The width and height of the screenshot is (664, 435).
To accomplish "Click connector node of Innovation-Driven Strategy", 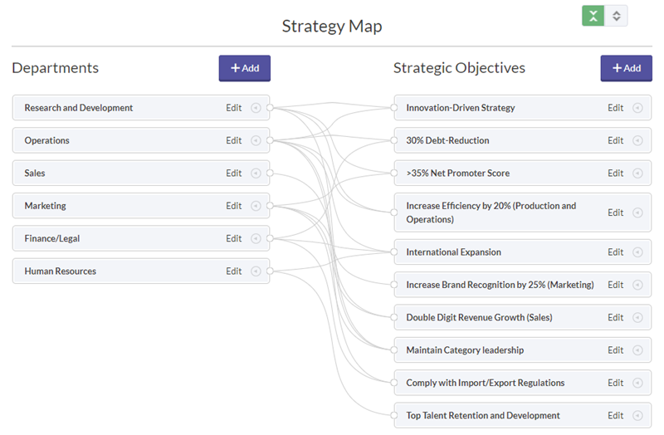I will [x=394, y=108].
